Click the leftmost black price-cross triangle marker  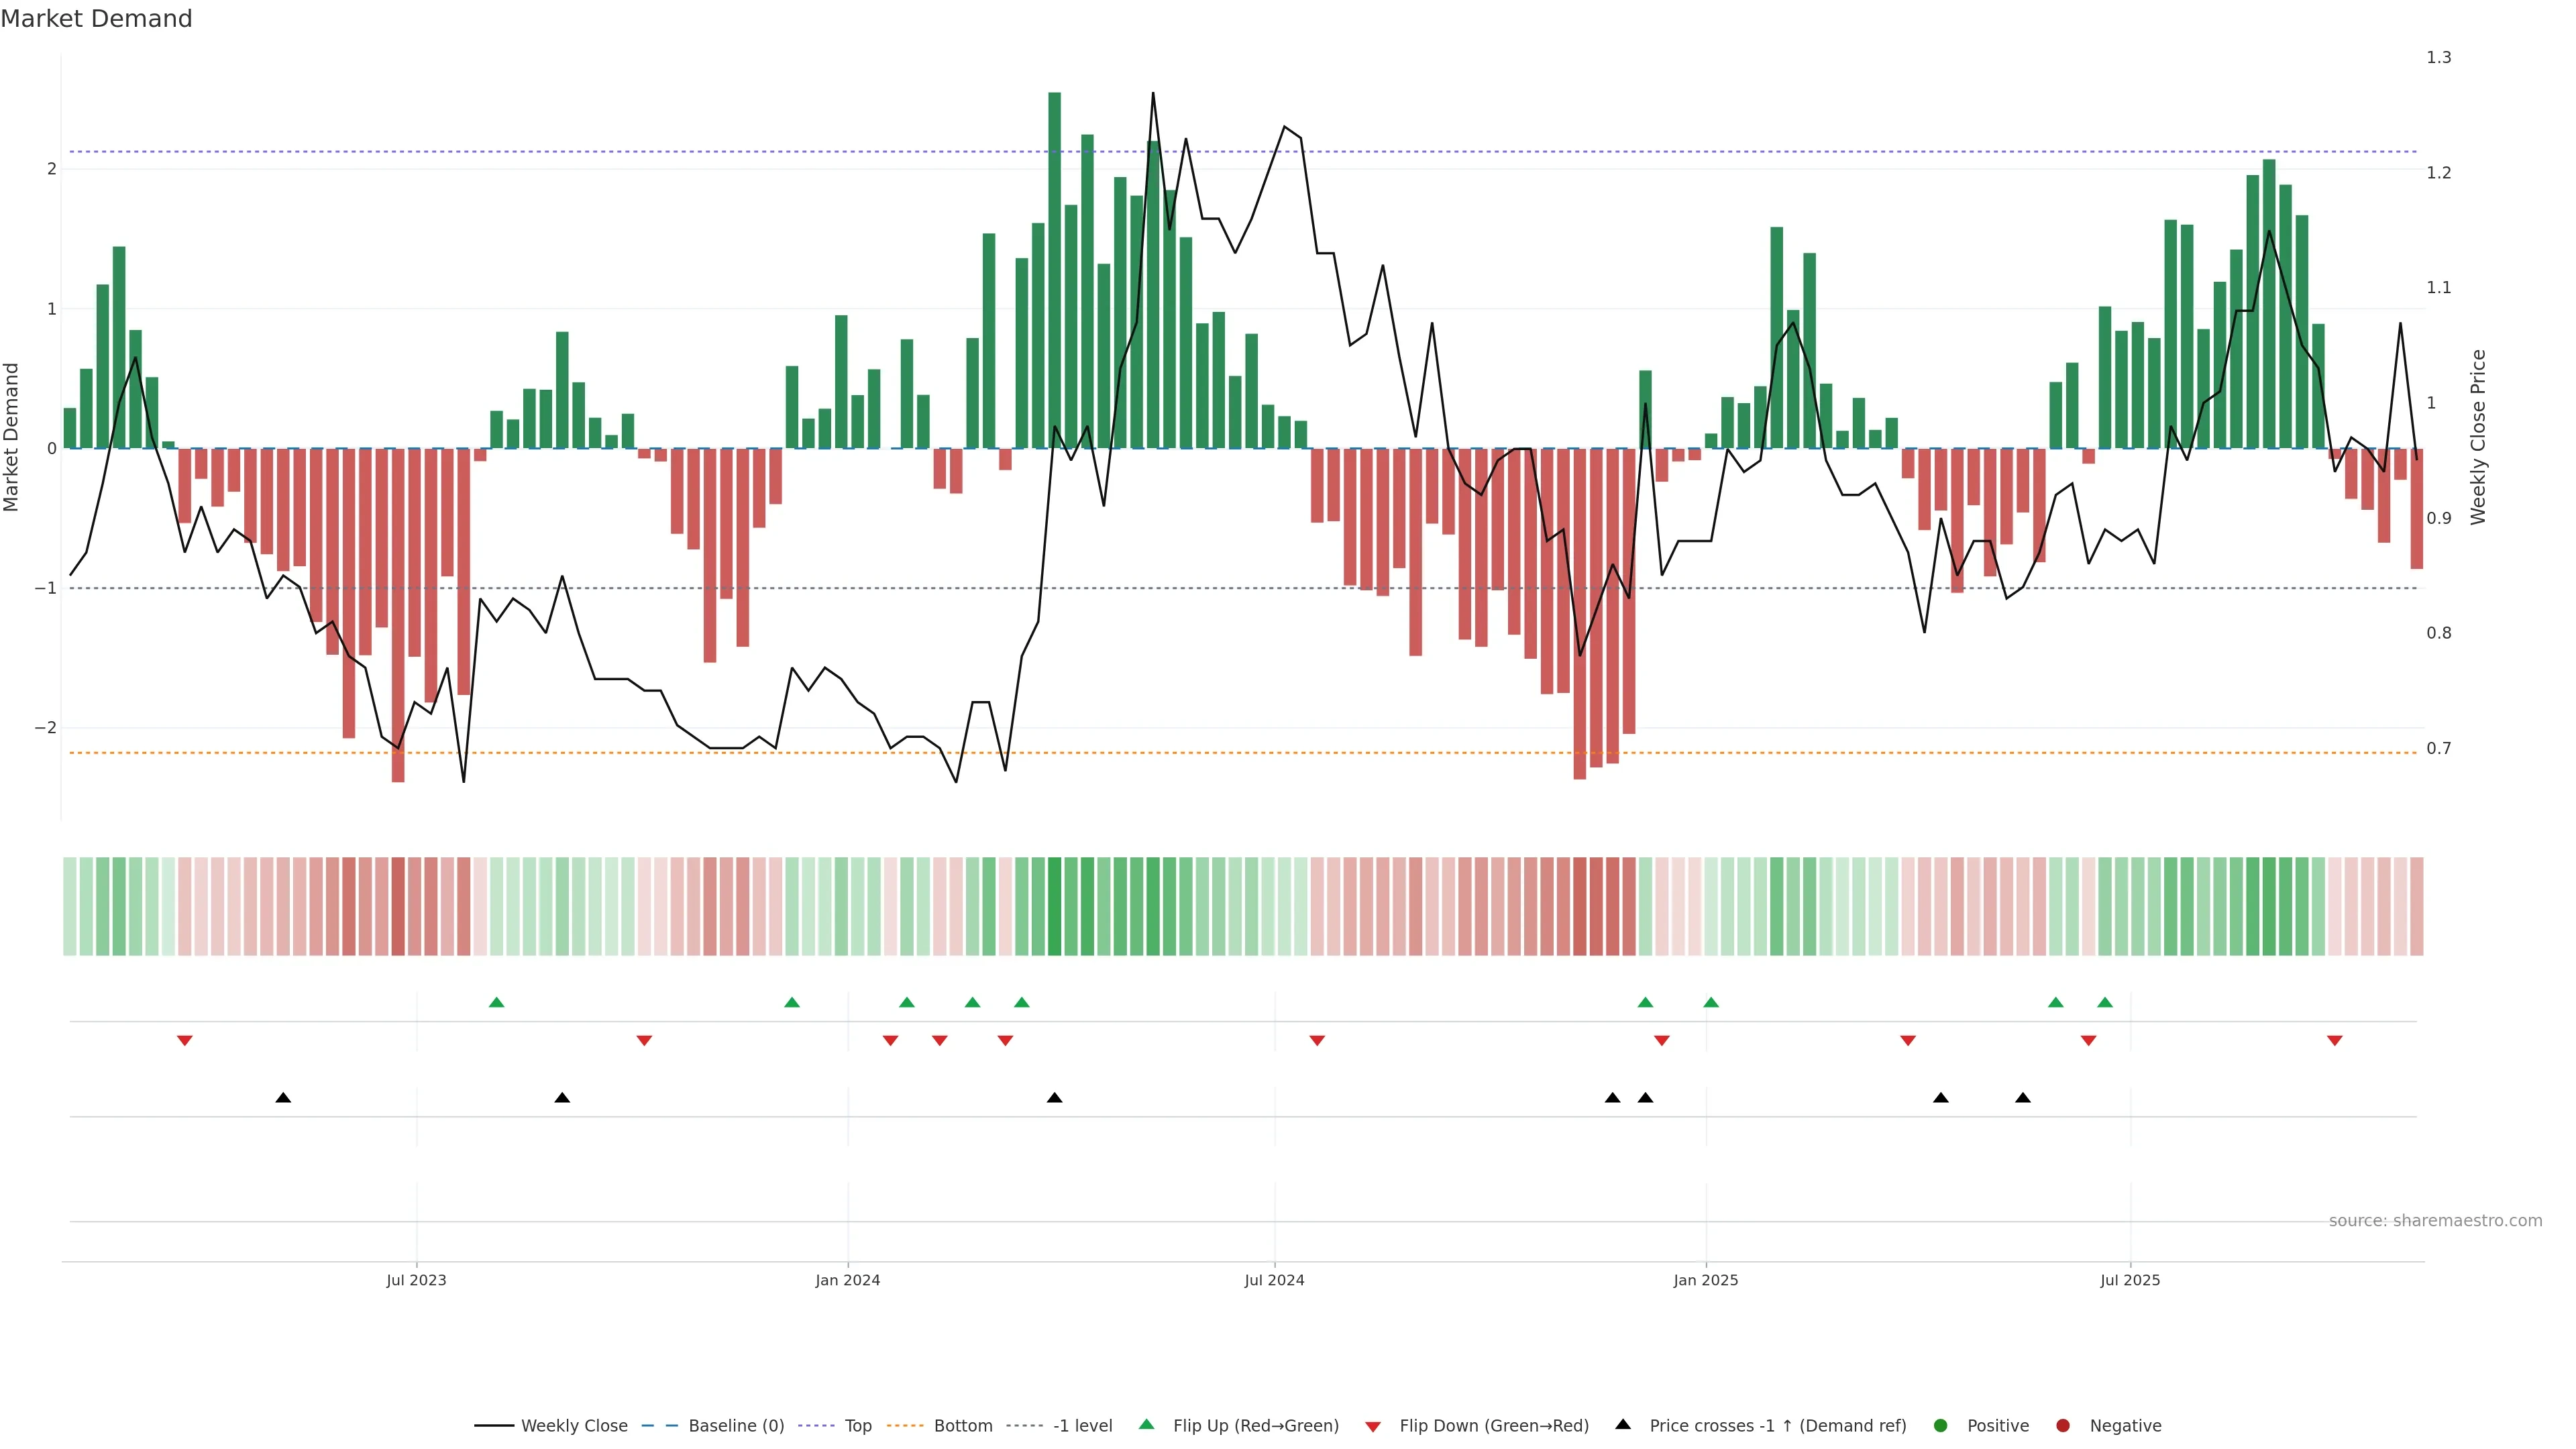click(x=283, y=1098)
